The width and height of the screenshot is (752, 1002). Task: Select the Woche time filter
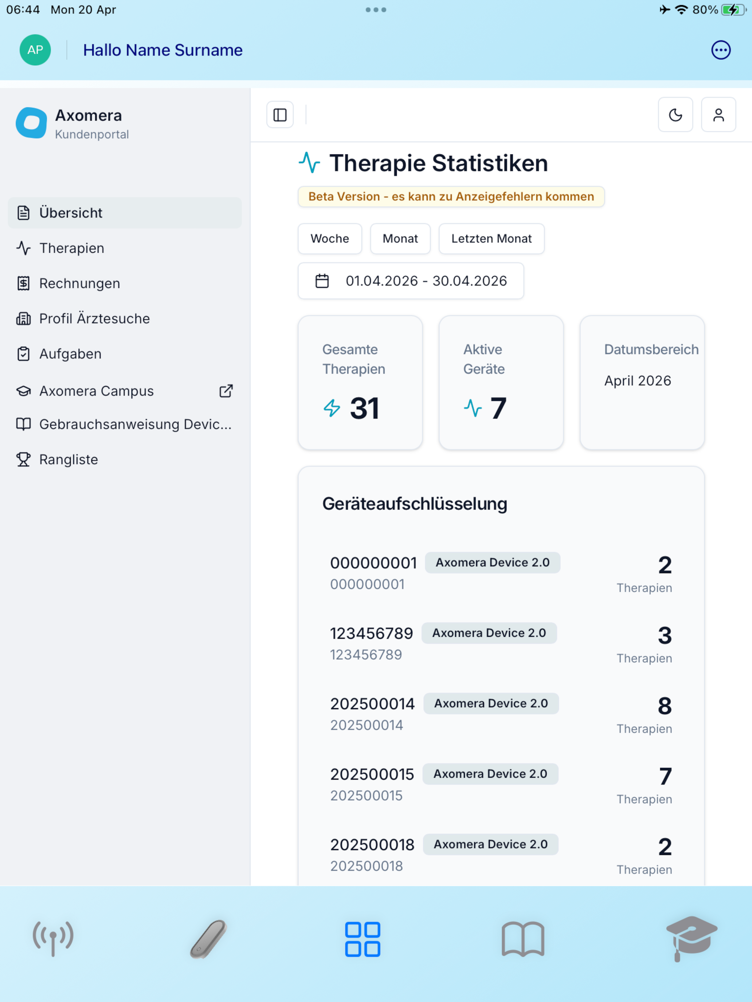tap(329, 239)
